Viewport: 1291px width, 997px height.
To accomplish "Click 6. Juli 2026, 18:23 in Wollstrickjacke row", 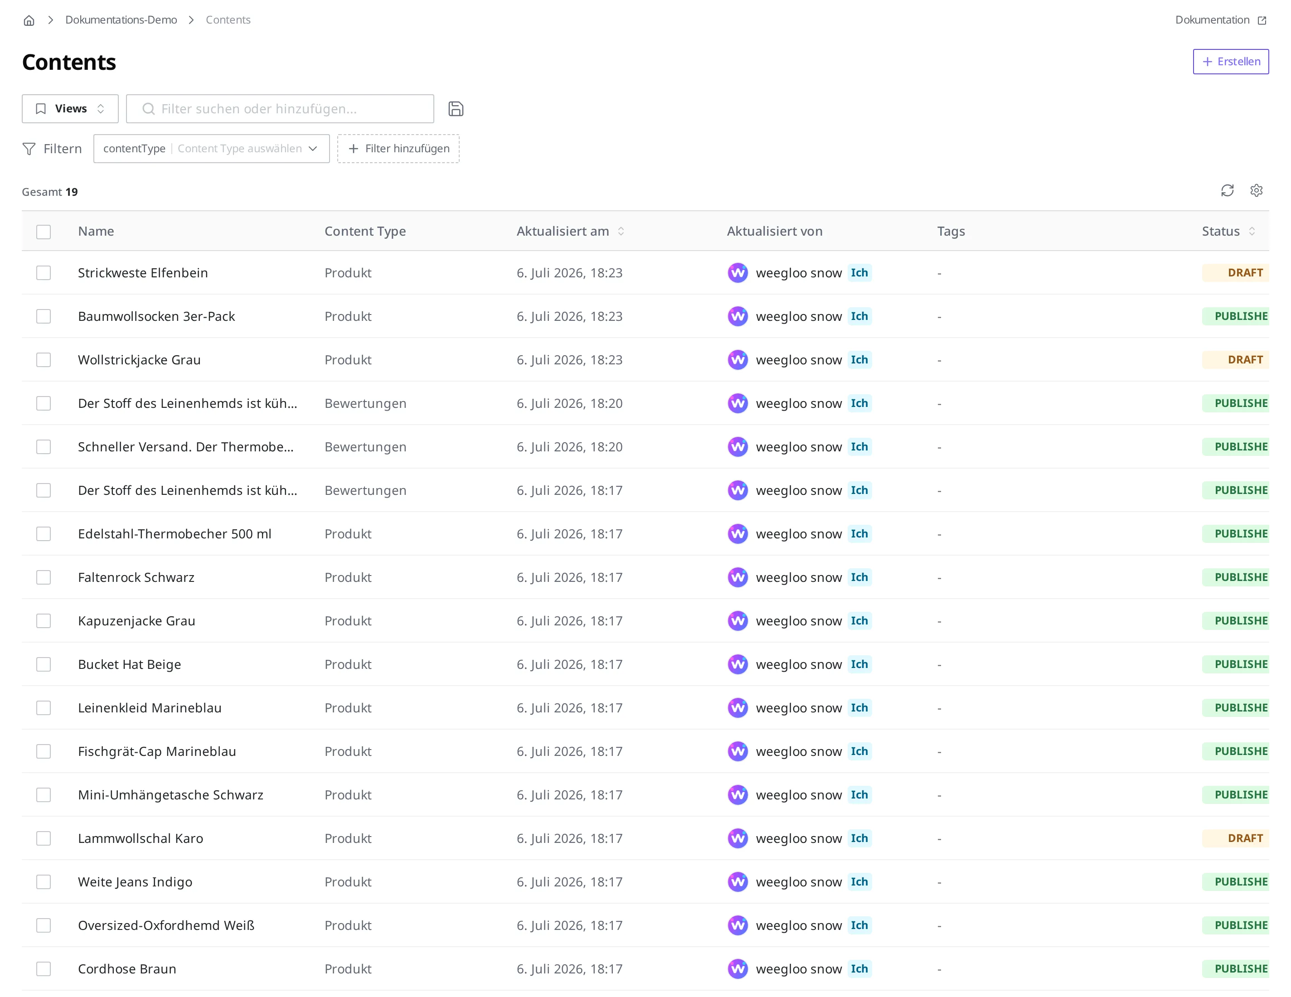I will click(x=569, y=359).
